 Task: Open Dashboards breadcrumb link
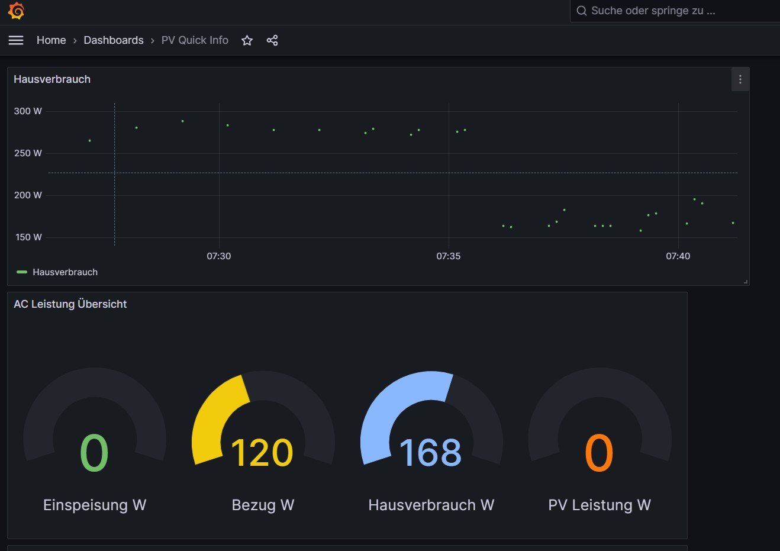coord(114,40)
